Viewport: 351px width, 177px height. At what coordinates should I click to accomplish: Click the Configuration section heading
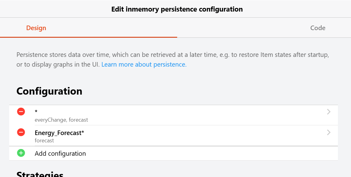coord(49,91)
